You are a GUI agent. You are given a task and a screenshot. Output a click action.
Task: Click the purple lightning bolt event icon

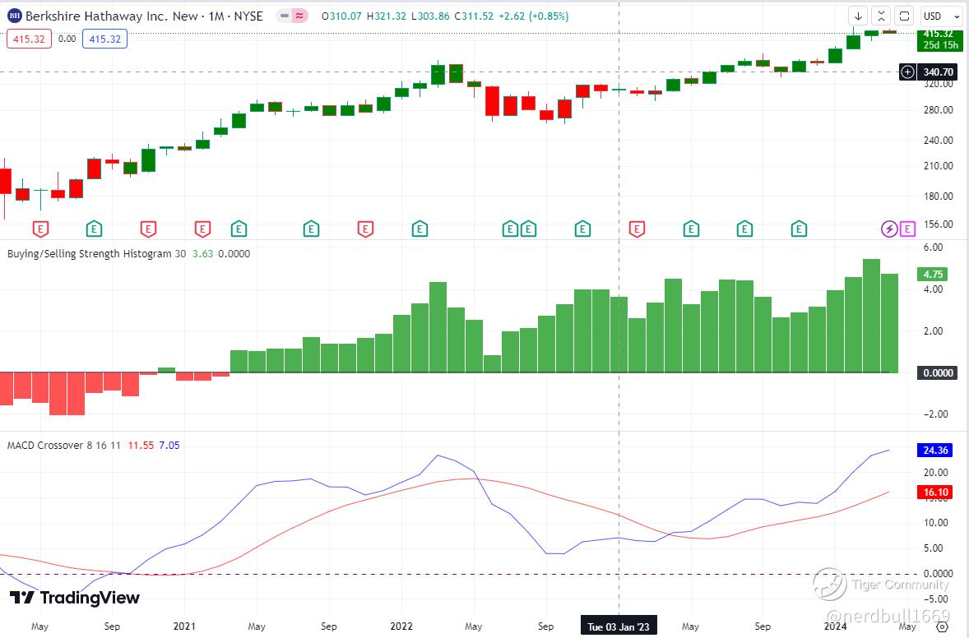tap(888, 229)
